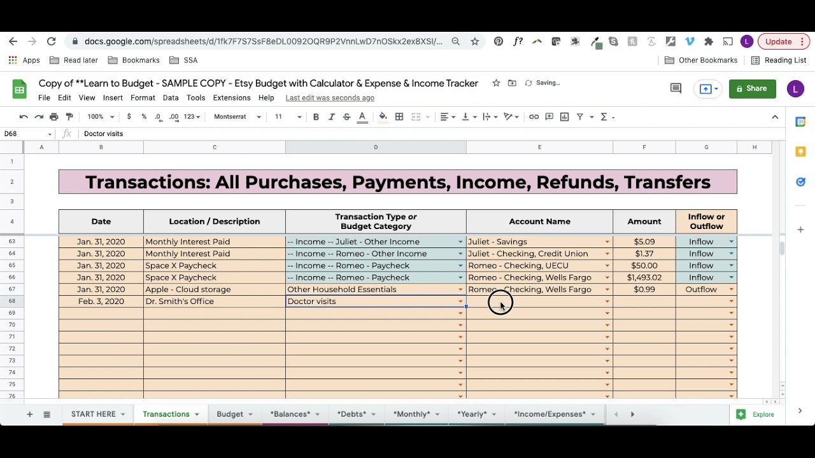The height and width of the screenshot is (458, 815).
Task: Click the Chrome Update button
Action: tap(784, 41)
